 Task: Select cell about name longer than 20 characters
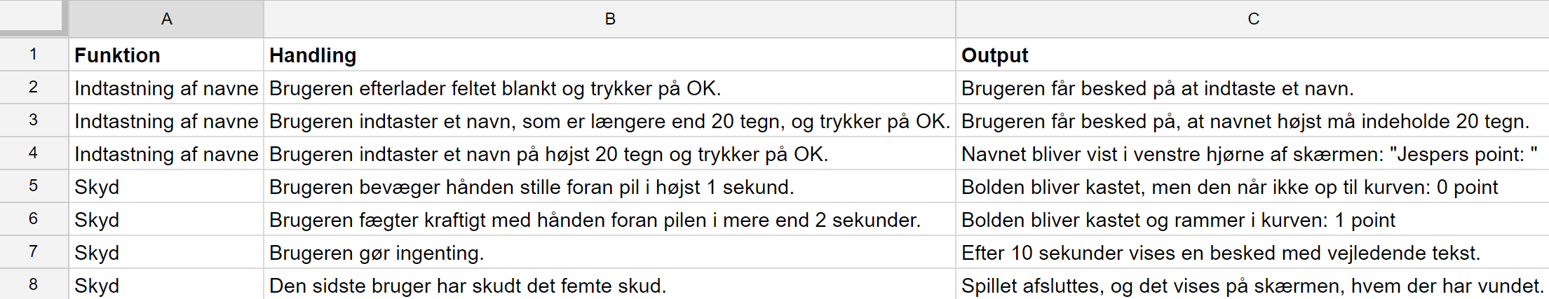[609, 121]
